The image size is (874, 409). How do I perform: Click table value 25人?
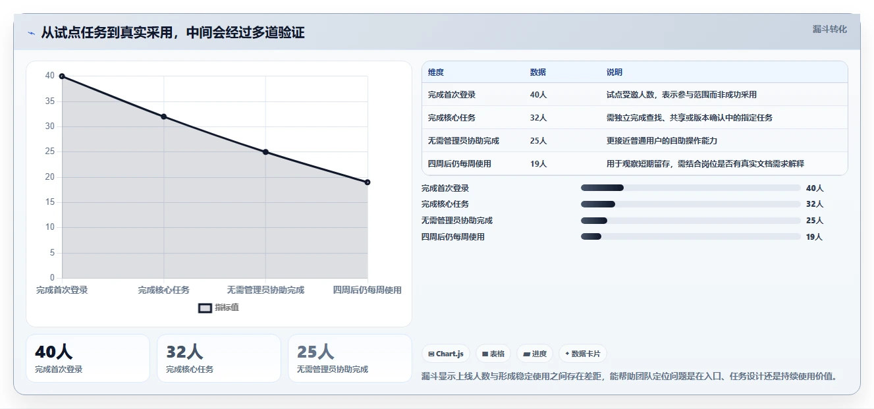point(539,141)
